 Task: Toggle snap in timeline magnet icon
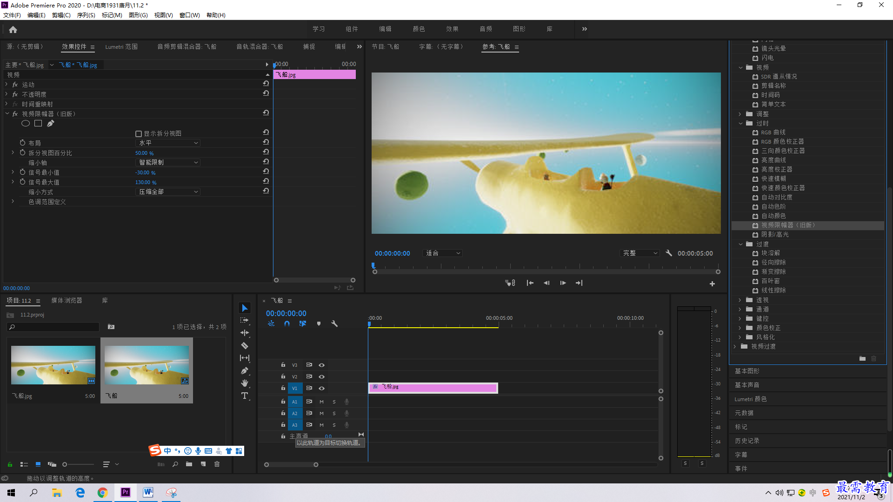pos(287,324)
